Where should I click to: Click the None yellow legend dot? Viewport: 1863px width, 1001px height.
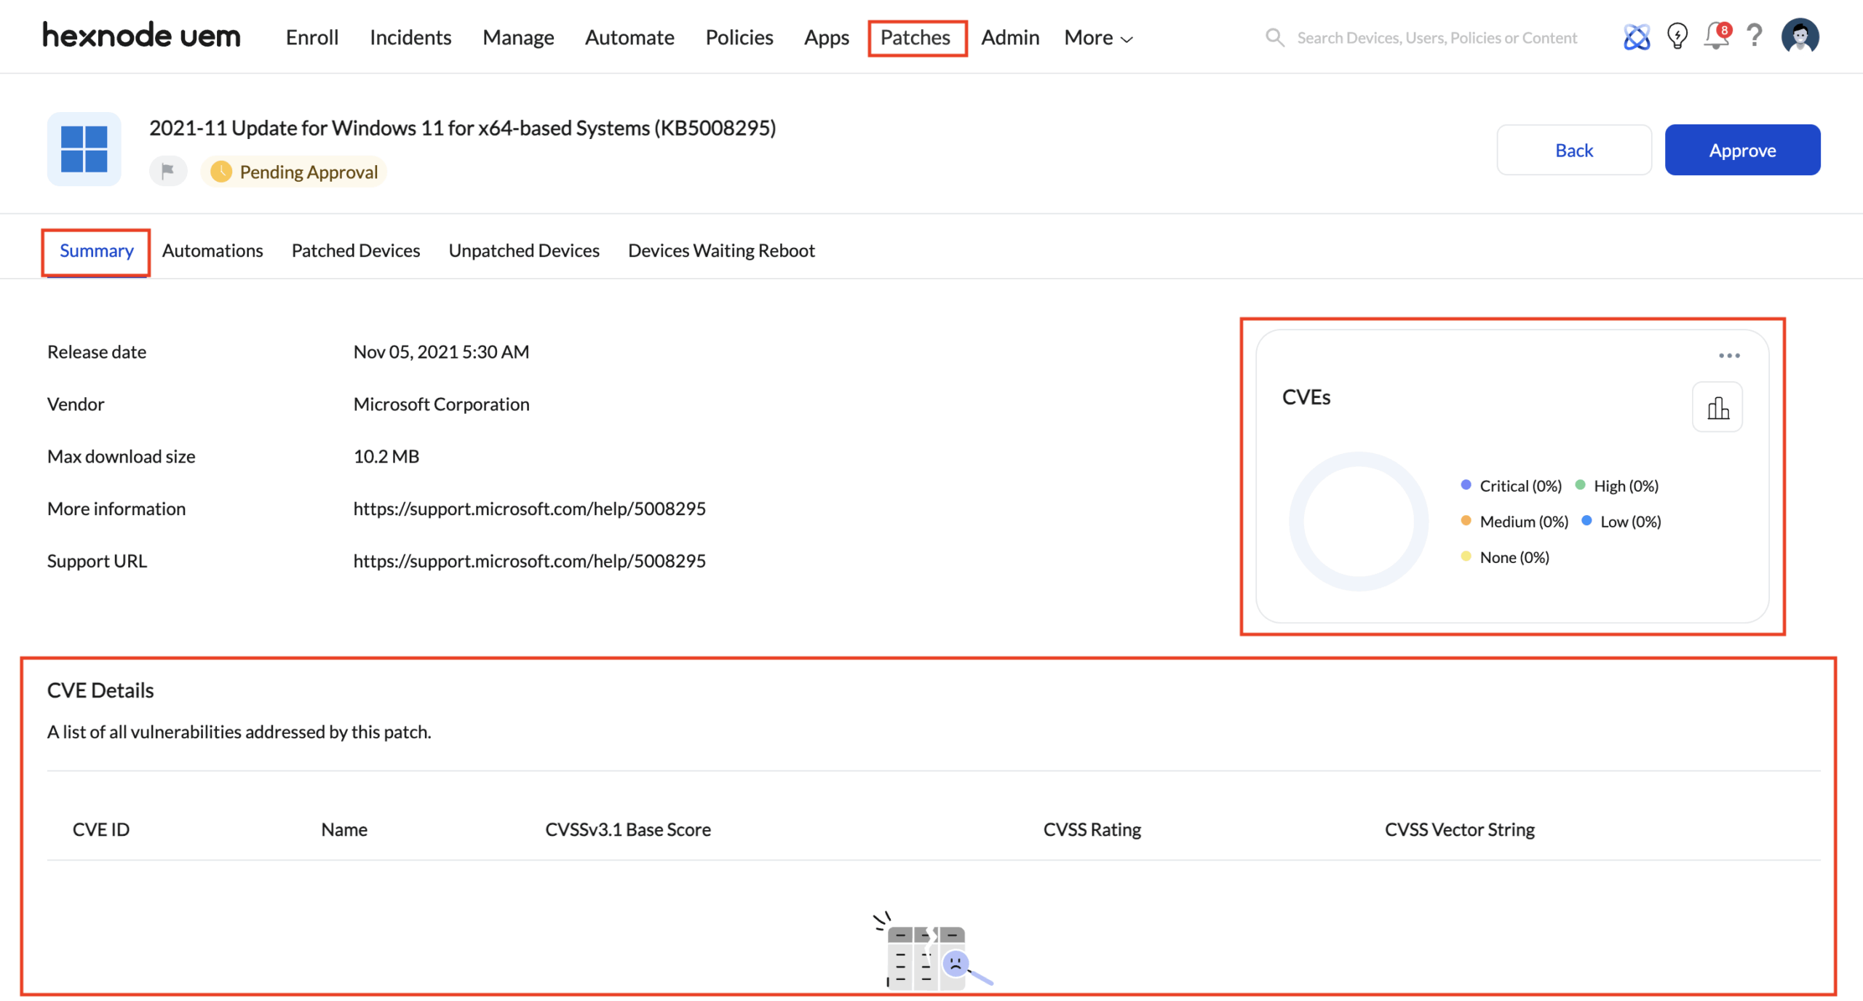tap(1466, 557)
